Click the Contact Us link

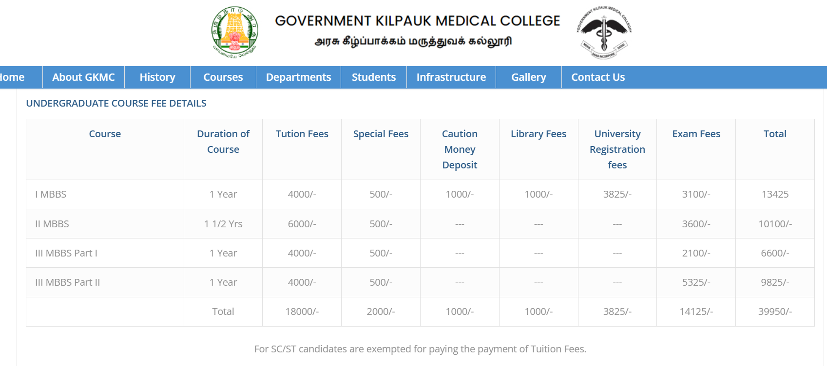pyautogui.click(x=598, y=77)
